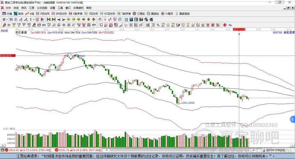Image resolution: width=295 pixels, height=159 pixels.
Task: Click the infinity symbol toolbar icon
Action: click(x=230, y=25)
